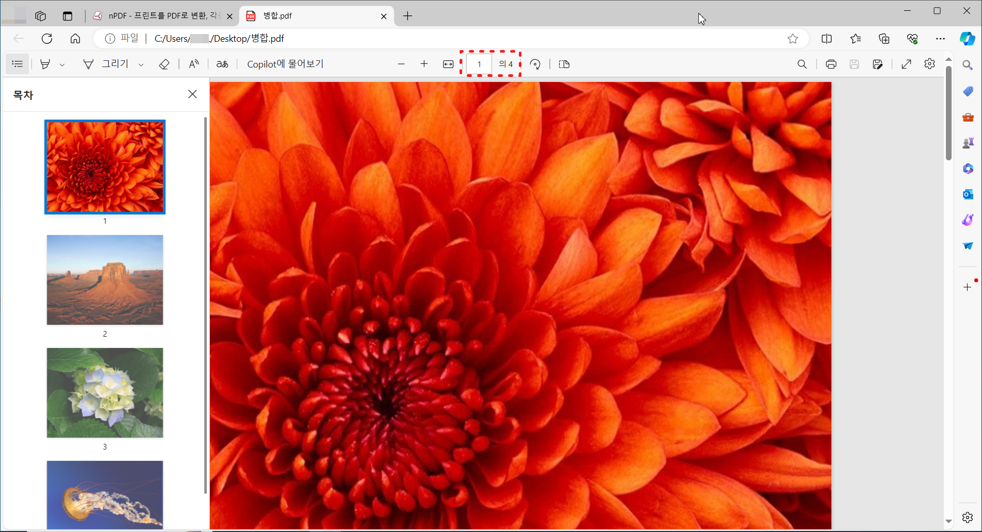Image resolution: width=982 pixels, height=532 pixels.
Task: Click the scroll down arrow of PDF view
Action: 948,521
